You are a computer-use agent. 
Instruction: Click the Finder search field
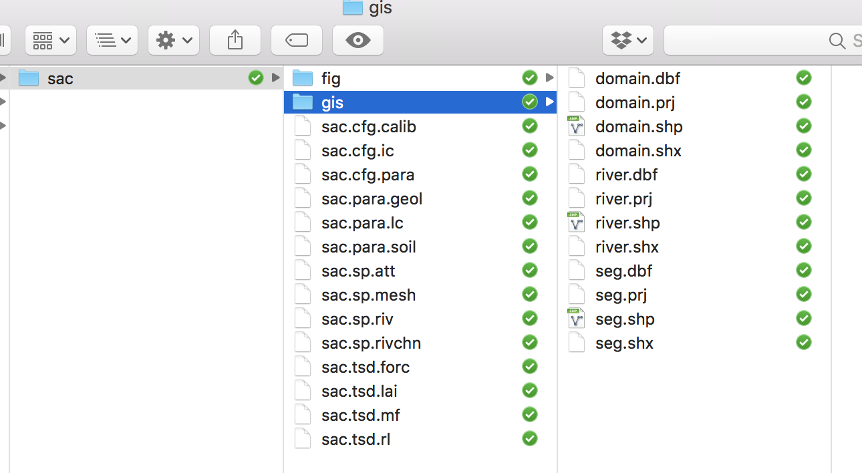tap(762, 41)
